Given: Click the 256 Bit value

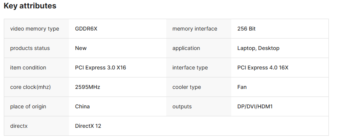Looking at the screenshot, I should click(247, 29).
